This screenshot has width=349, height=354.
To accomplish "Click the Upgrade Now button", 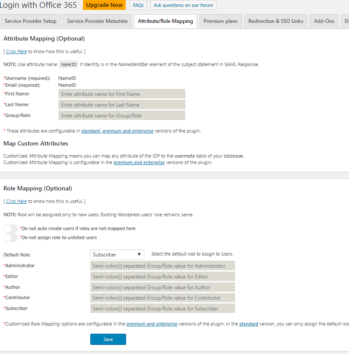I will [104, 5].
